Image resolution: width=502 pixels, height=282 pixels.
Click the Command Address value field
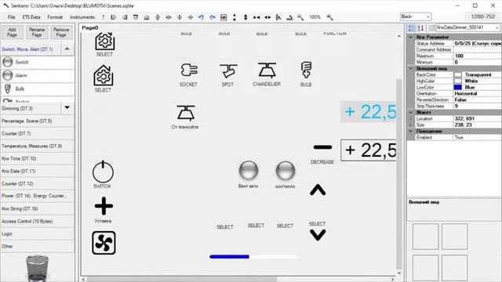478,49
